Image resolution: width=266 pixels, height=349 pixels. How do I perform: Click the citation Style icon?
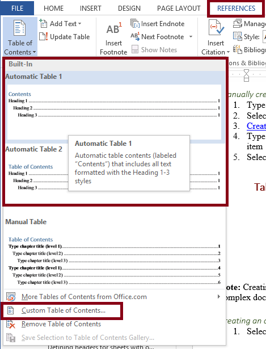point(237,36)
